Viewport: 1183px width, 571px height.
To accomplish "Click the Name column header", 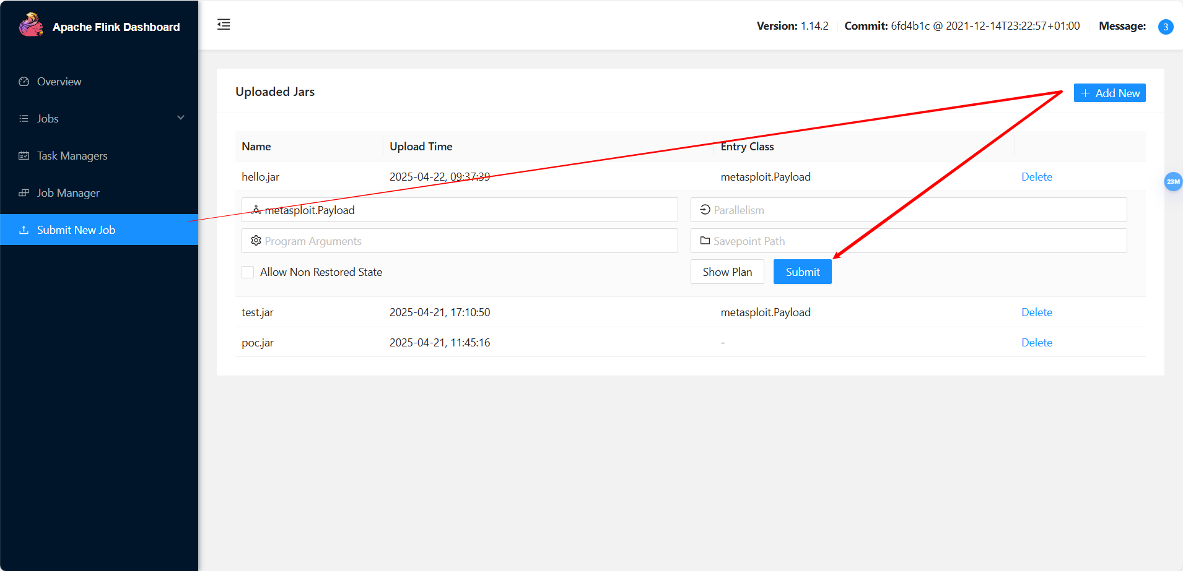I will pos(256,147).
